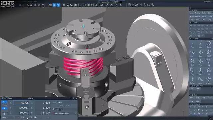Click the Move button in Editor panel
The width and height of the screenshot is (213, 120).
point(192,16)
